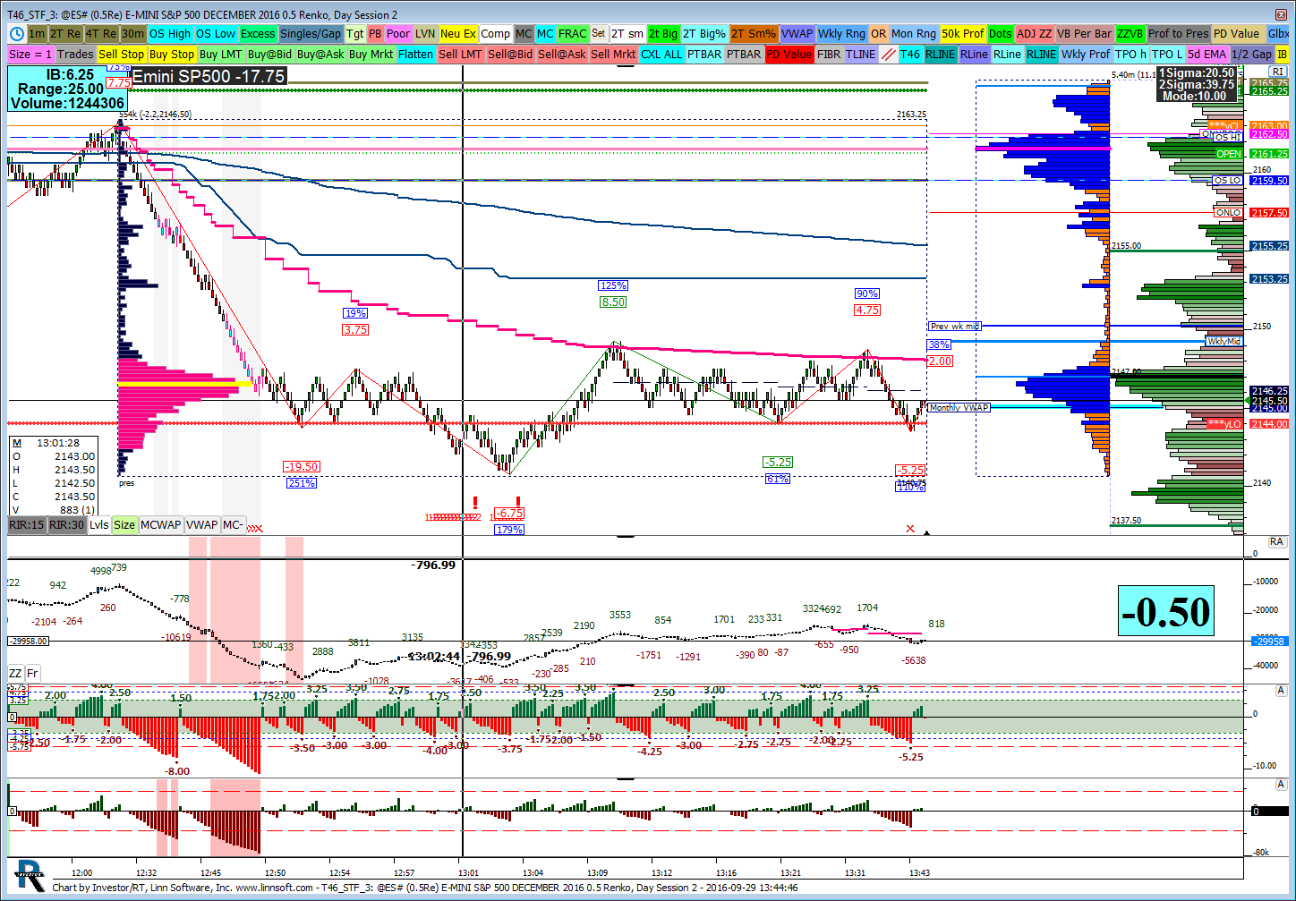Click the VB Per Bar button

point(1085,34)
